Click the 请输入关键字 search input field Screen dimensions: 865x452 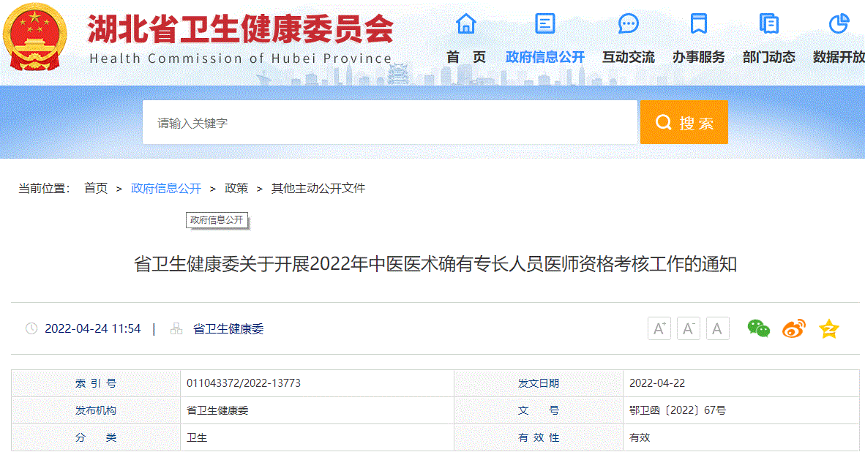389,123
